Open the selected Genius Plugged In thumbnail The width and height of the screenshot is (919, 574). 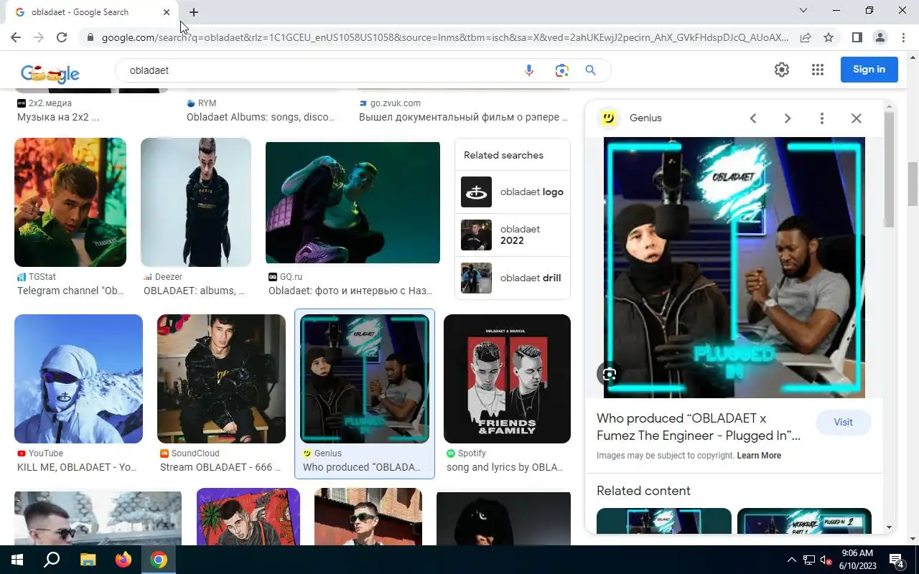(x=365, y=379)
